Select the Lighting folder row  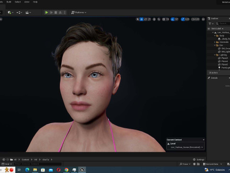[x=218, y=55]
